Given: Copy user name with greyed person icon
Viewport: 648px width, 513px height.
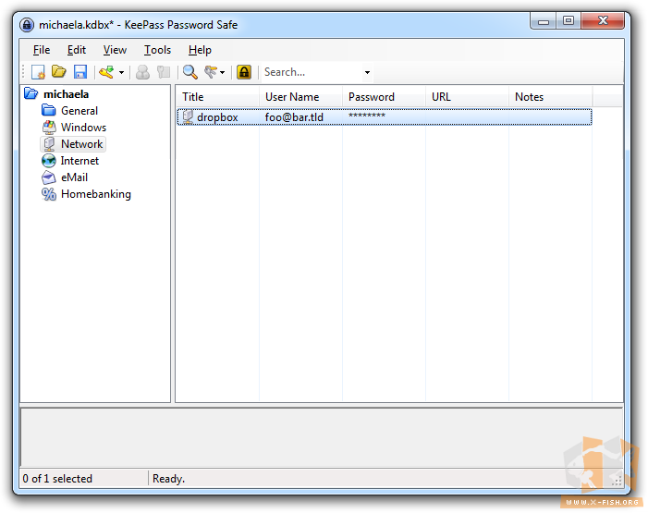Looking at the screenshot, I should tap(142, 72).
